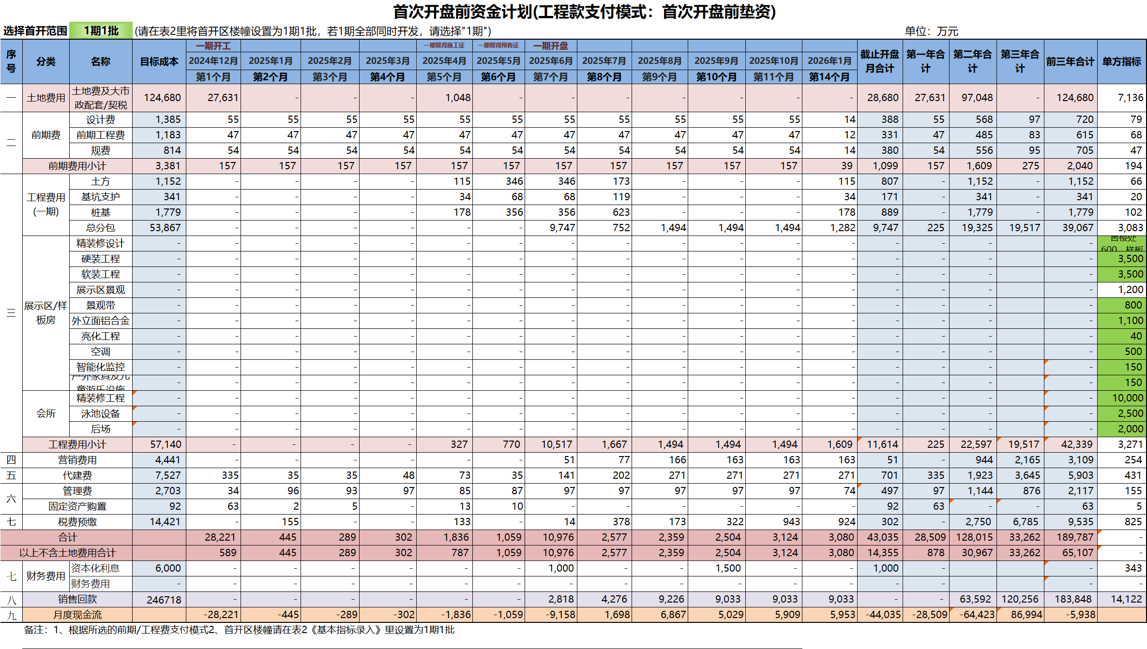
Task: Click total three-year value 189,787
Action: click(x=1070, y=537)
